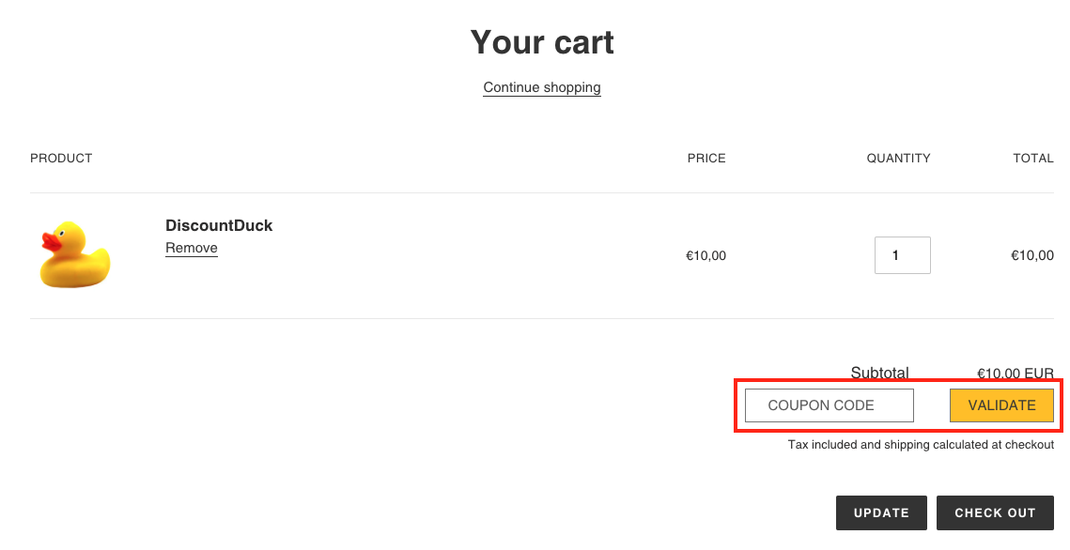Click the word 'shipping' in checkout note

[908, 445]
